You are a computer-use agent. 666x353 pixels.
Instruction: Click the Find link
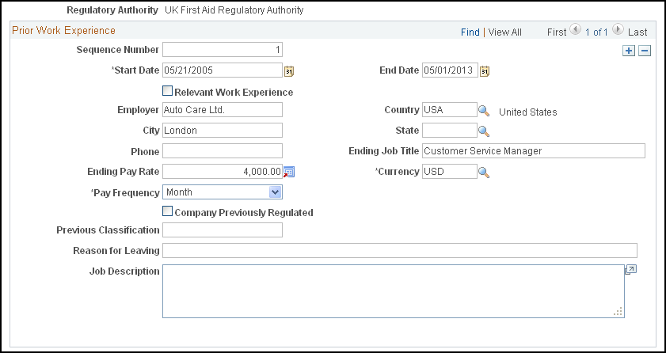[x=470, y=32]
